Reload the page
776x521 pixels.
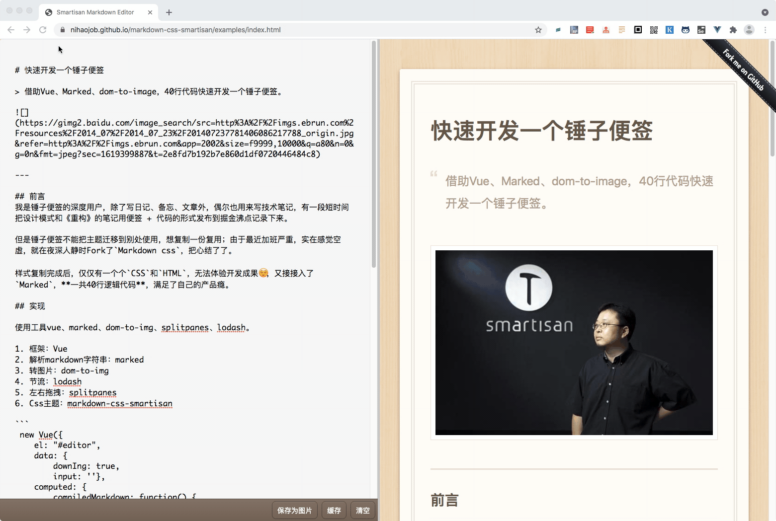point(43,30)
